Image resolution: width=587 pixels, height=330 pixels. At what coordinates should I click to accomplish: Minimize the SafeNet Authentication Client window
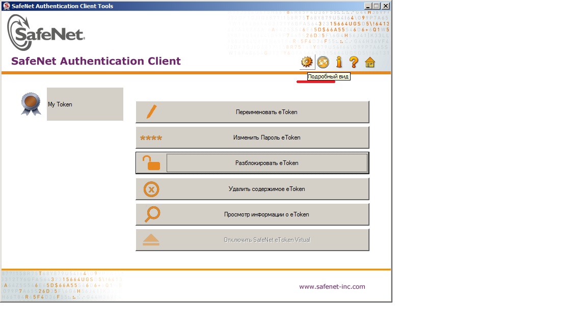[368, 6]
